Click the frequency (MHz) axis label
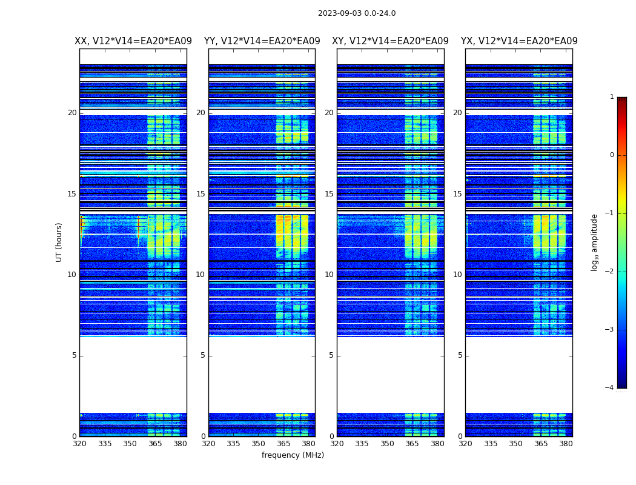This screenshot has height=485, width=636. pyautogui.click(x=293, y=455)
